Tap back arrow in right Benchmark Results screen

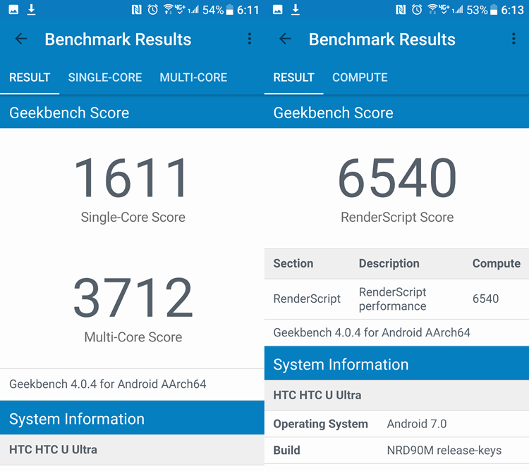[285, 39]
